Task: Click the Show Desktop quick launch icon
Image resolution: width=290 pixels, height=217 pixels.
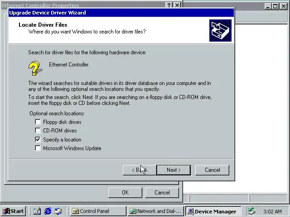Action: 37,211
